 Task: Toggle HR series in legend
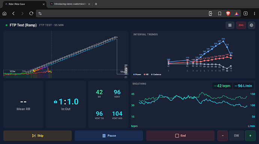click(146, 74)
